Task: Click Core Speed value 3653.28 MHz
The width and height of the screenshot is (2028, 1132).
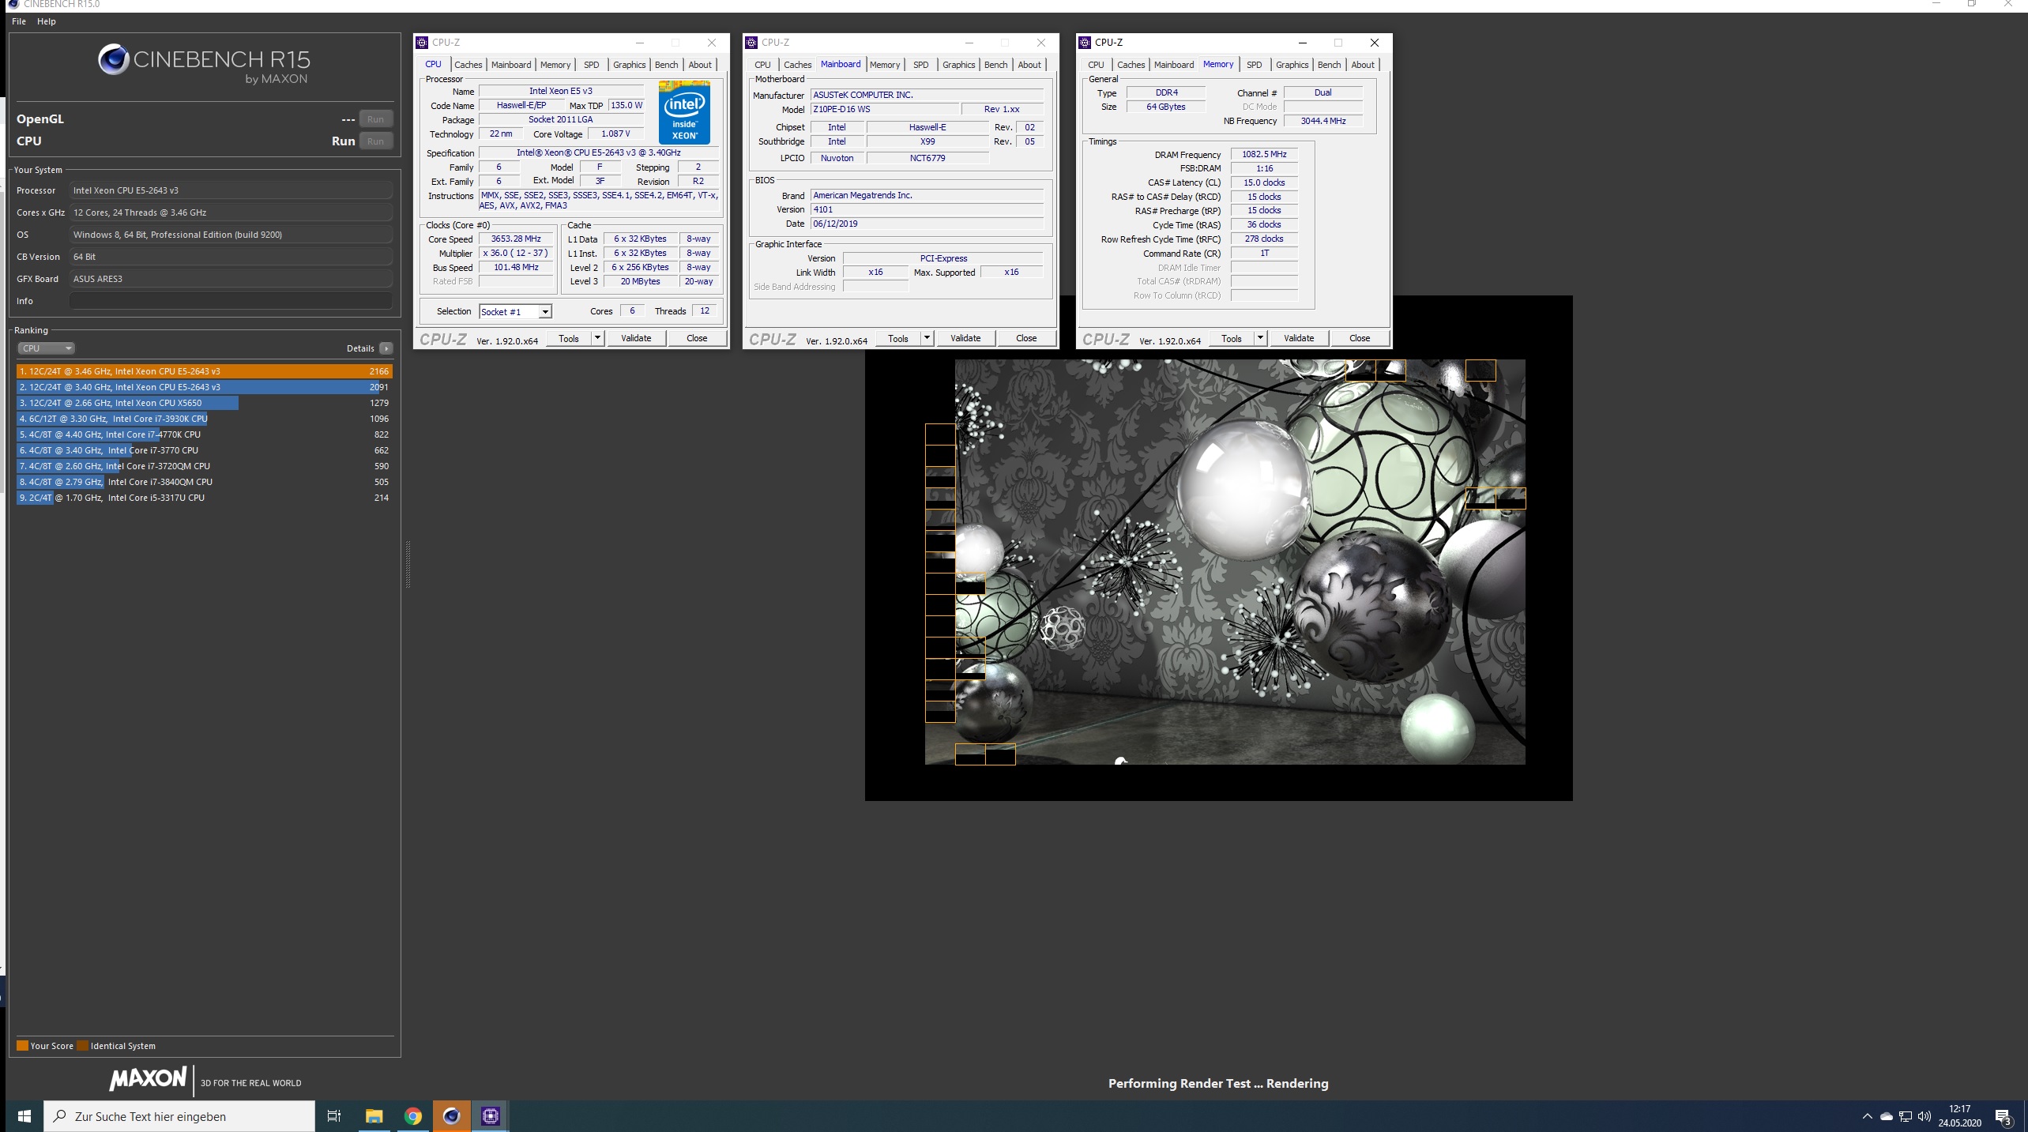Action: pos(516,239)
